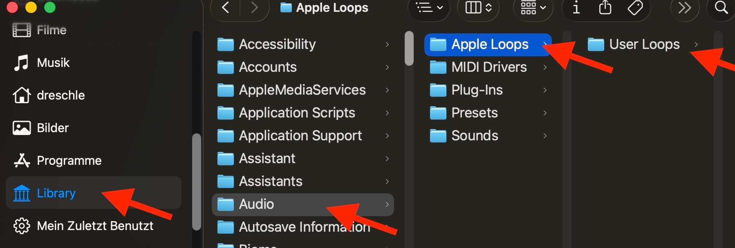Change view mode with columns switcher
The width and height of the screenshot is (735, 248).
point(478,8)
